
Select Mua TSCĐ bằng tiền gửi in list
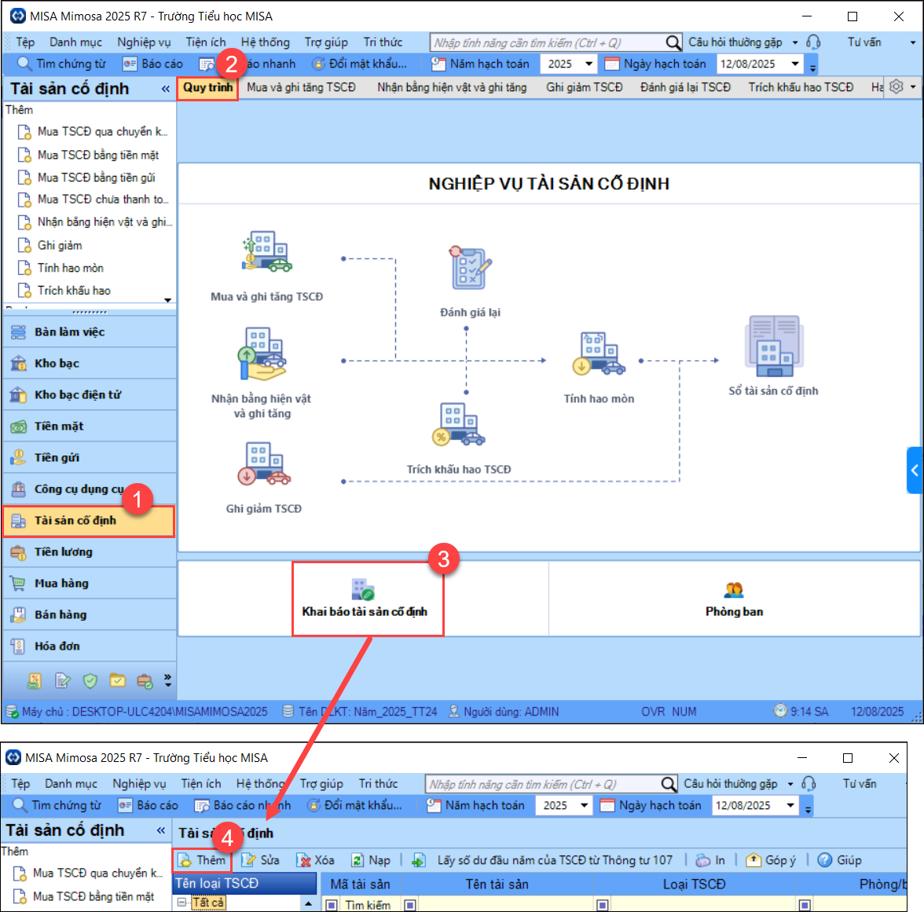point(96,178)
